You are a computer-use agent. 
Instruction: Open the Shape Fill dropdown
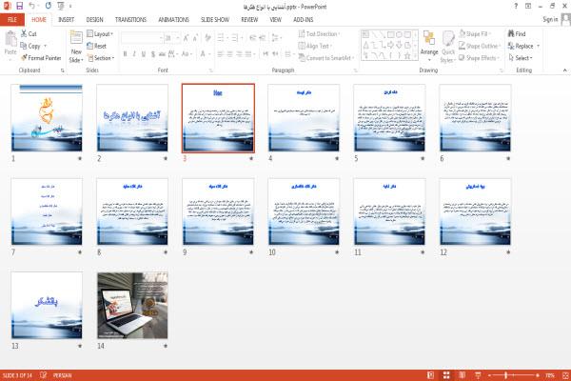(475, 34)
